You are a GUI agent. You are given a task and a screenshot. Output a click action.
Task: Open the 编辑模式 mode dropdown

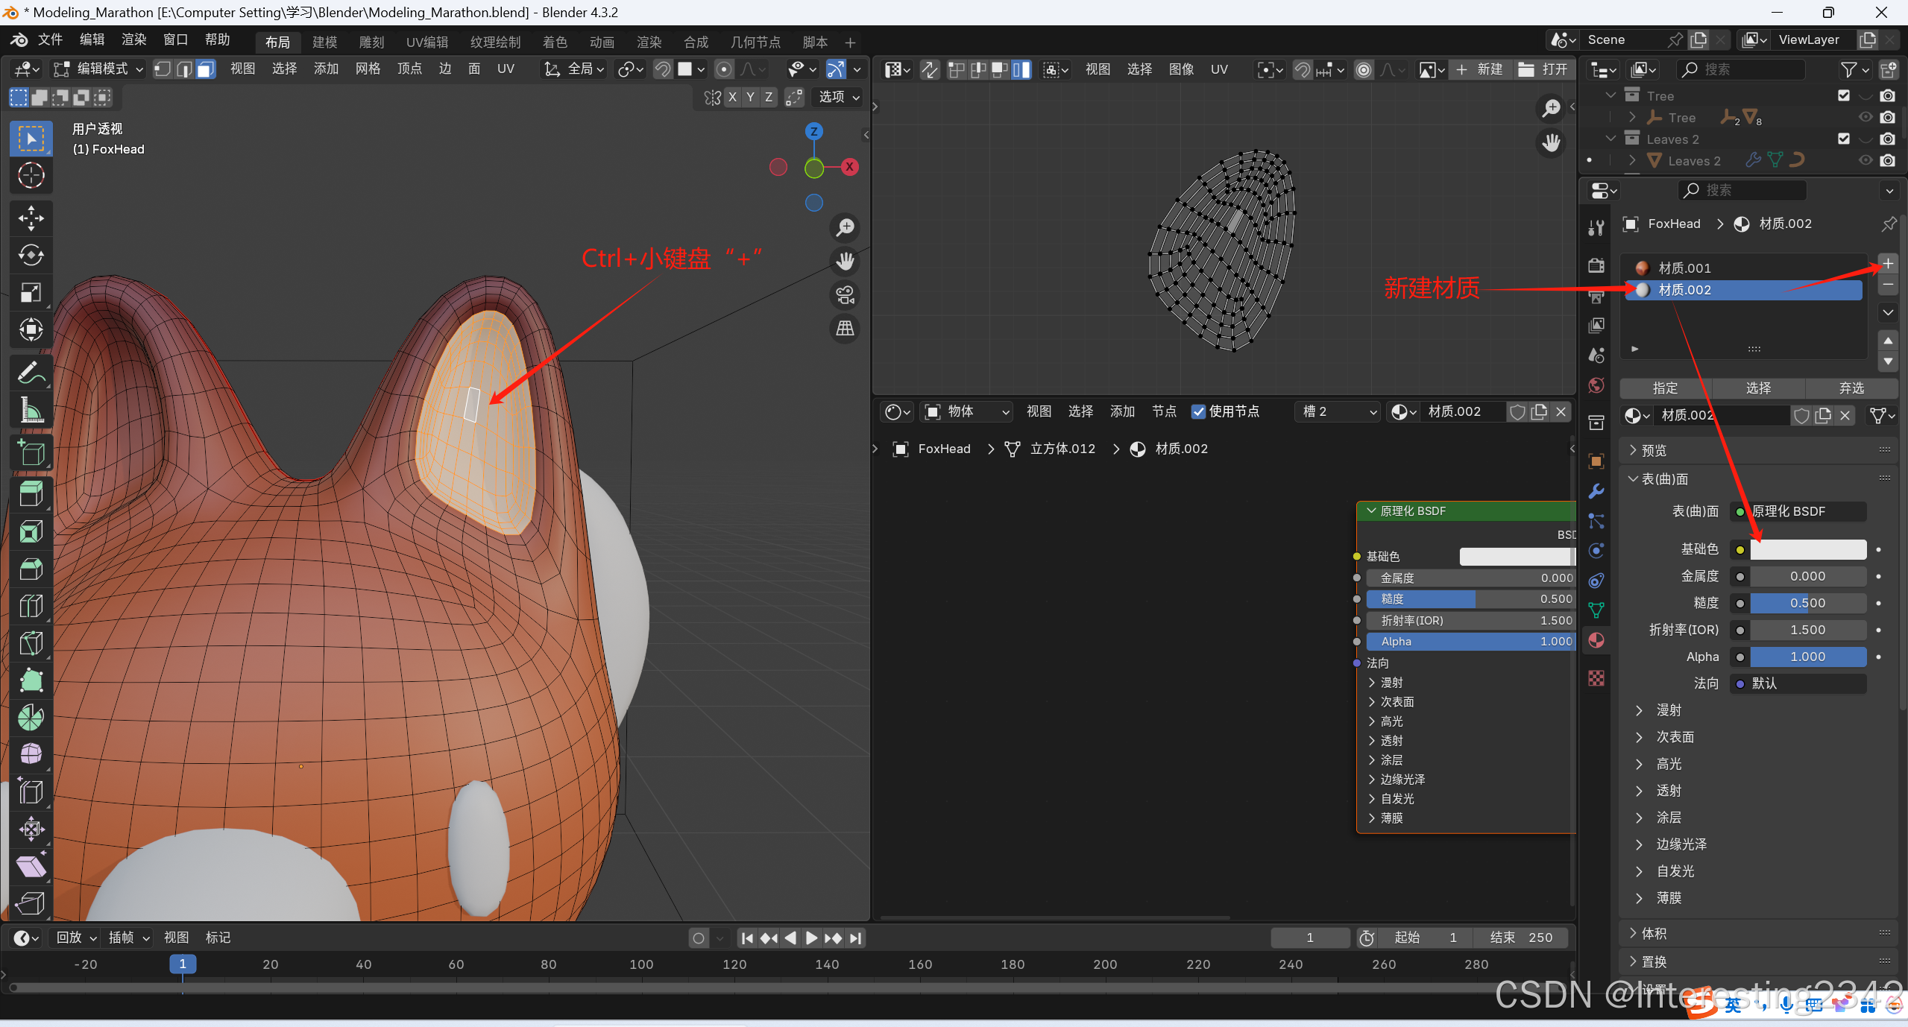pyautogui.click(x=99, y=69)
